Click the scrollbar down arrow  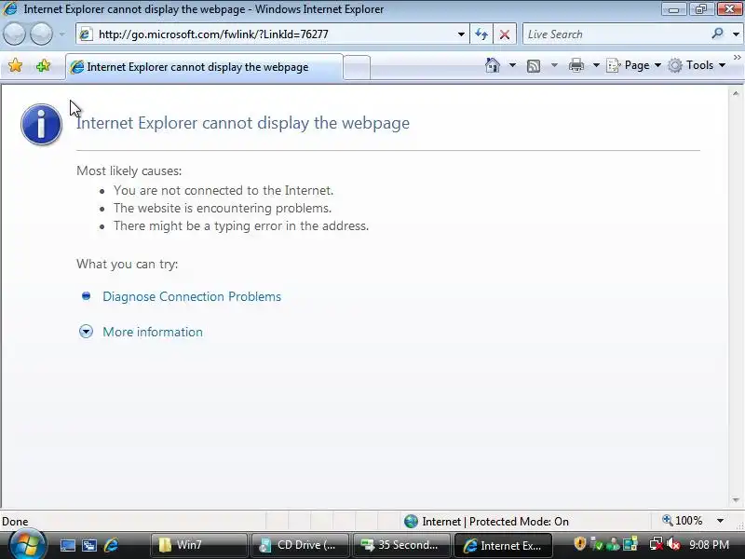click(736, 499)
